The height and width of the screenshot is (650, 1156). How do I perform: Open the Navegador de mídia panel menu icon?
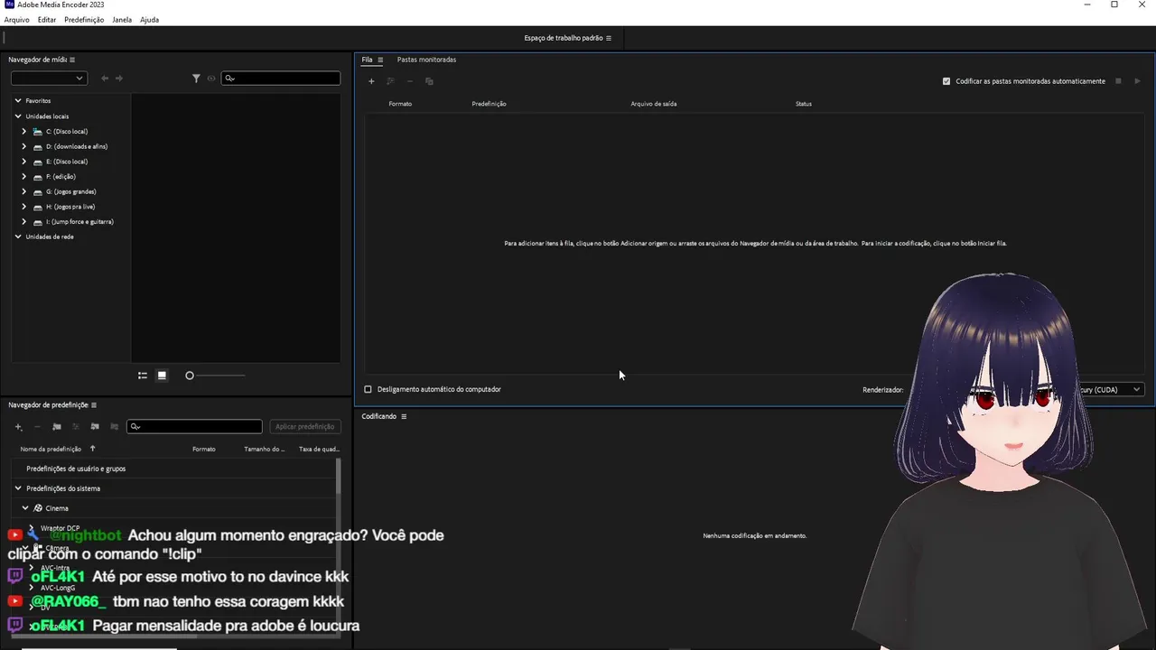72,60
